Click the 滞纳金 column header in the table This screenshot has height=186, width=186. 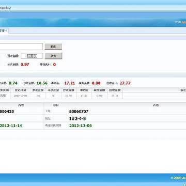[84, 90]
